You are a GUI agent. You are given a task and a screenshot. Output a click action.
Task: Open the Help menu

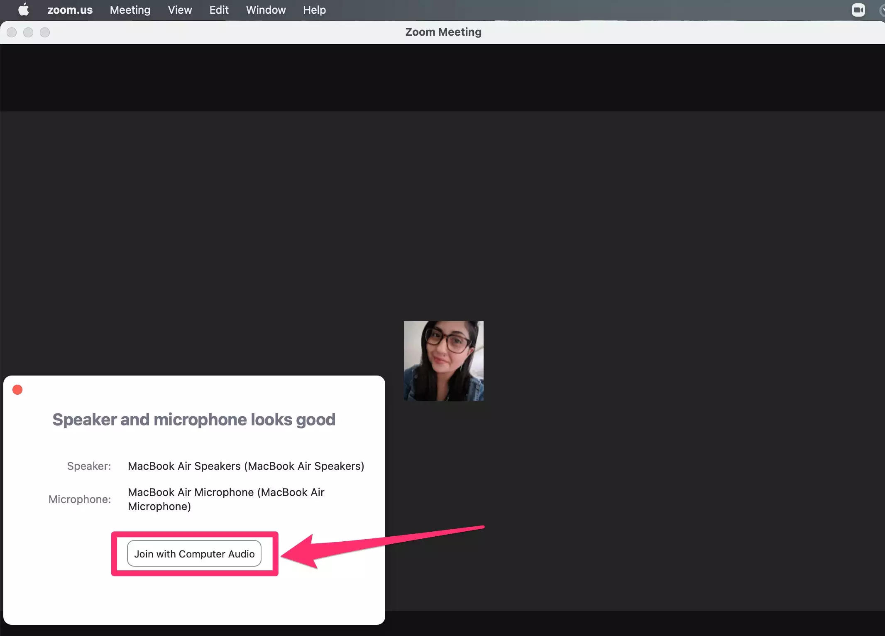tap(314, 10)
